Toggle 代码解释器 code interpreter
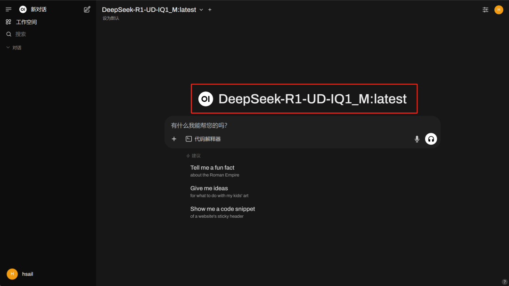Screen dimensions: 509x286 pyautogui.click(x=203, y=139)
